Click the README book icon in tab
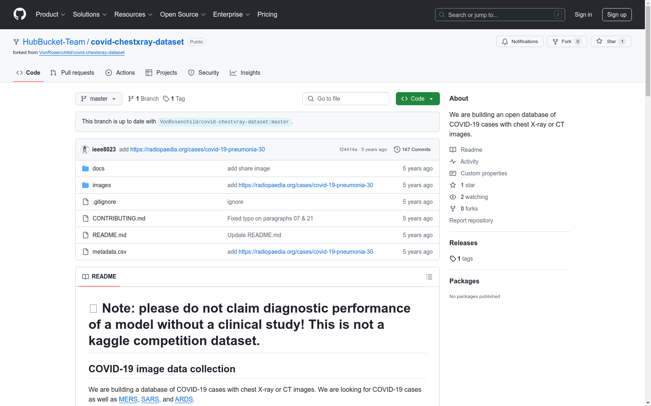 click(x=85, y=276)
